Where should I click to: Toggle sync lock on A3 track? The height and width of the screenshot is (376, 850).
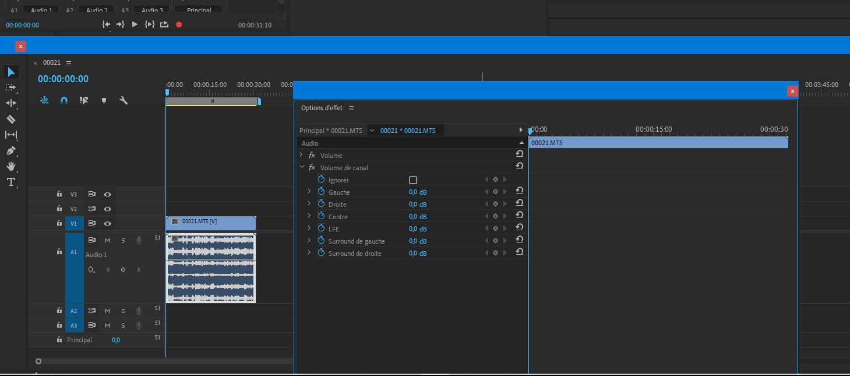pos(91,326)
